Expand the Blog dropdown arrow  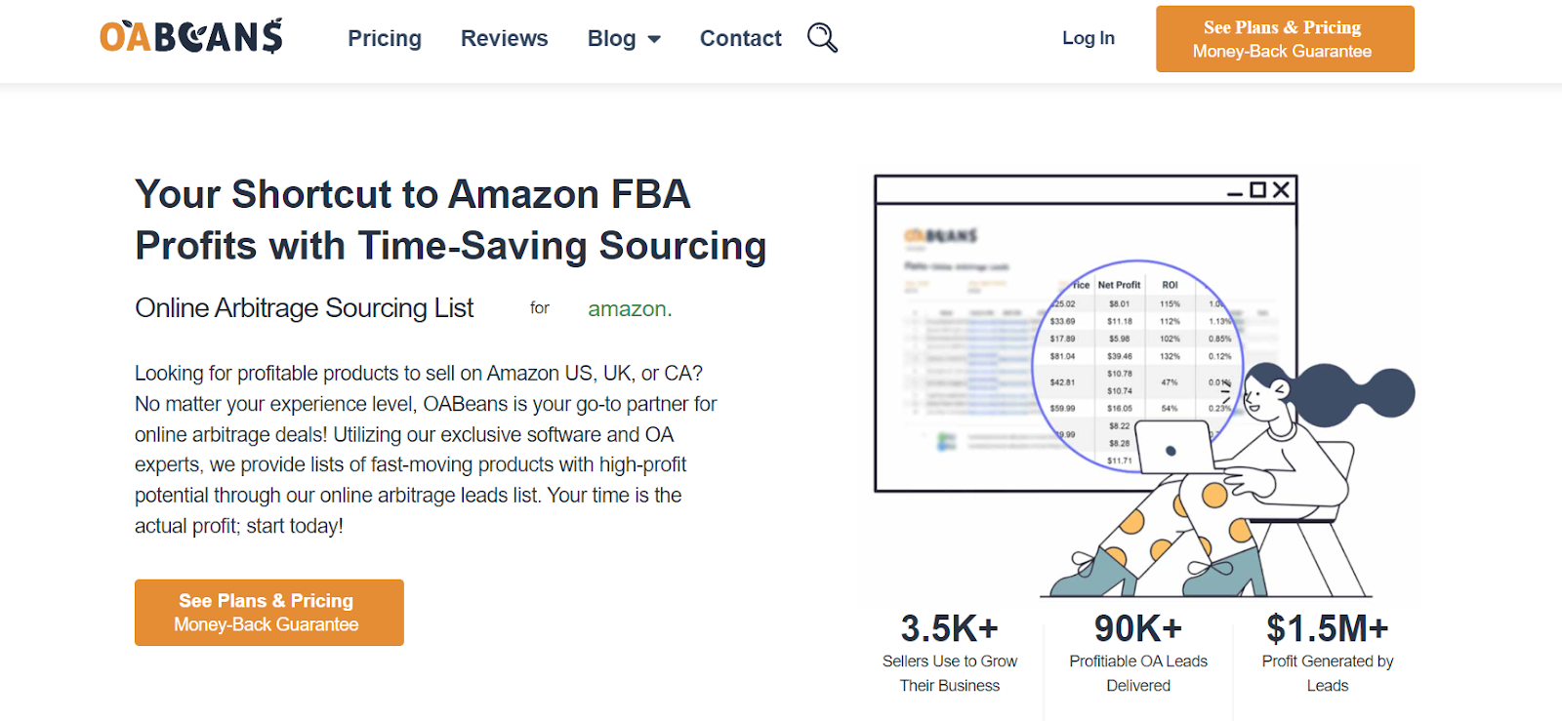[654, 39]
